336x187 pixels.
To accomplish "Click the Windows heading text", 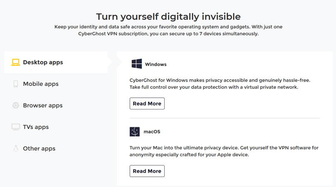I will pyautogui.click(x=156, y=64).
